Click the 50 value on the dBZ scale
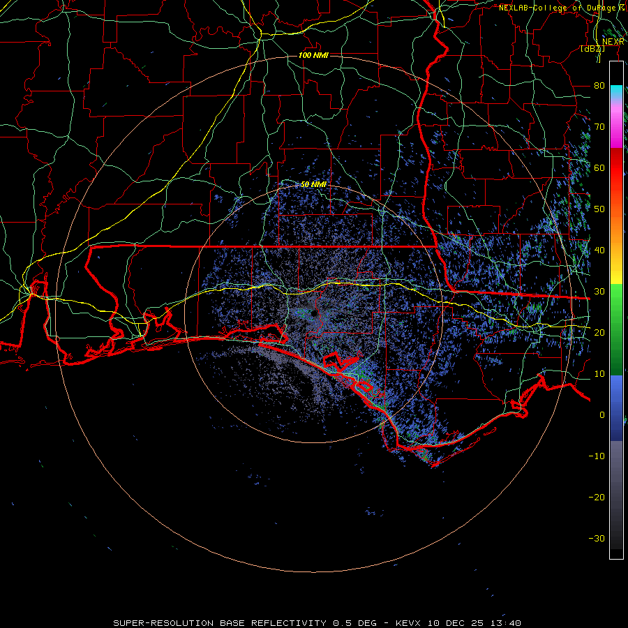The width and height of the screenshot is (628, 628). coord(599,209)
